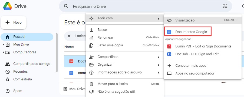Open Pessoal home section

27,37
